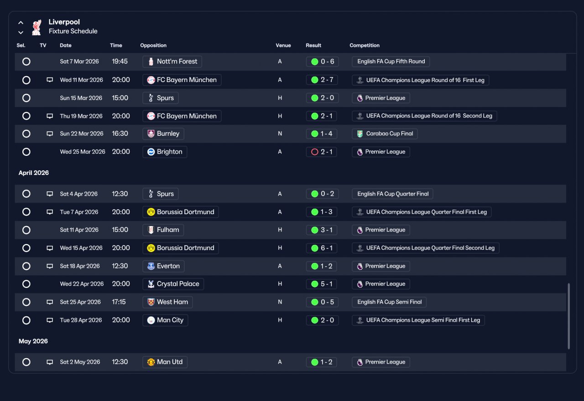Screen dimensions: 584x401
Task: Click the TV icon on Burnley Carabao Cup row
Action: 50,134
